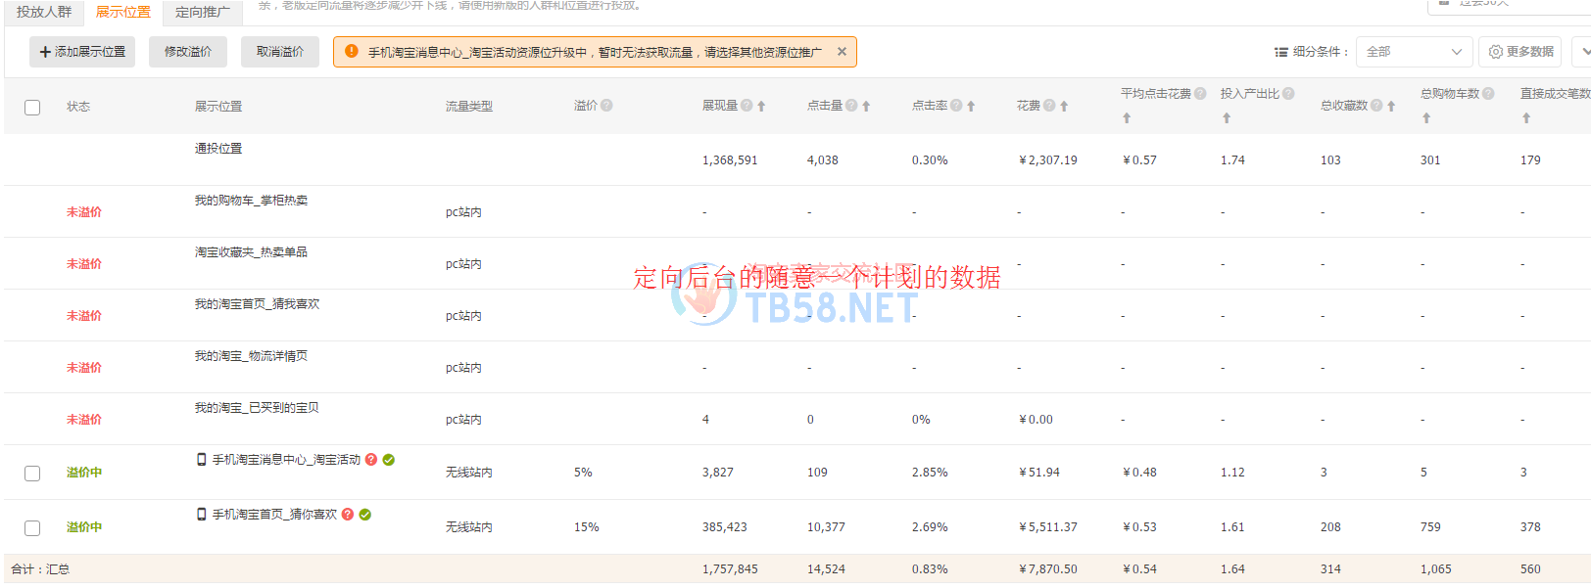Check the 手机淘宝消息中心_淘宝活动 row checkbox
The height and width of the screenshot is (588, 1591).
point(32,474)
